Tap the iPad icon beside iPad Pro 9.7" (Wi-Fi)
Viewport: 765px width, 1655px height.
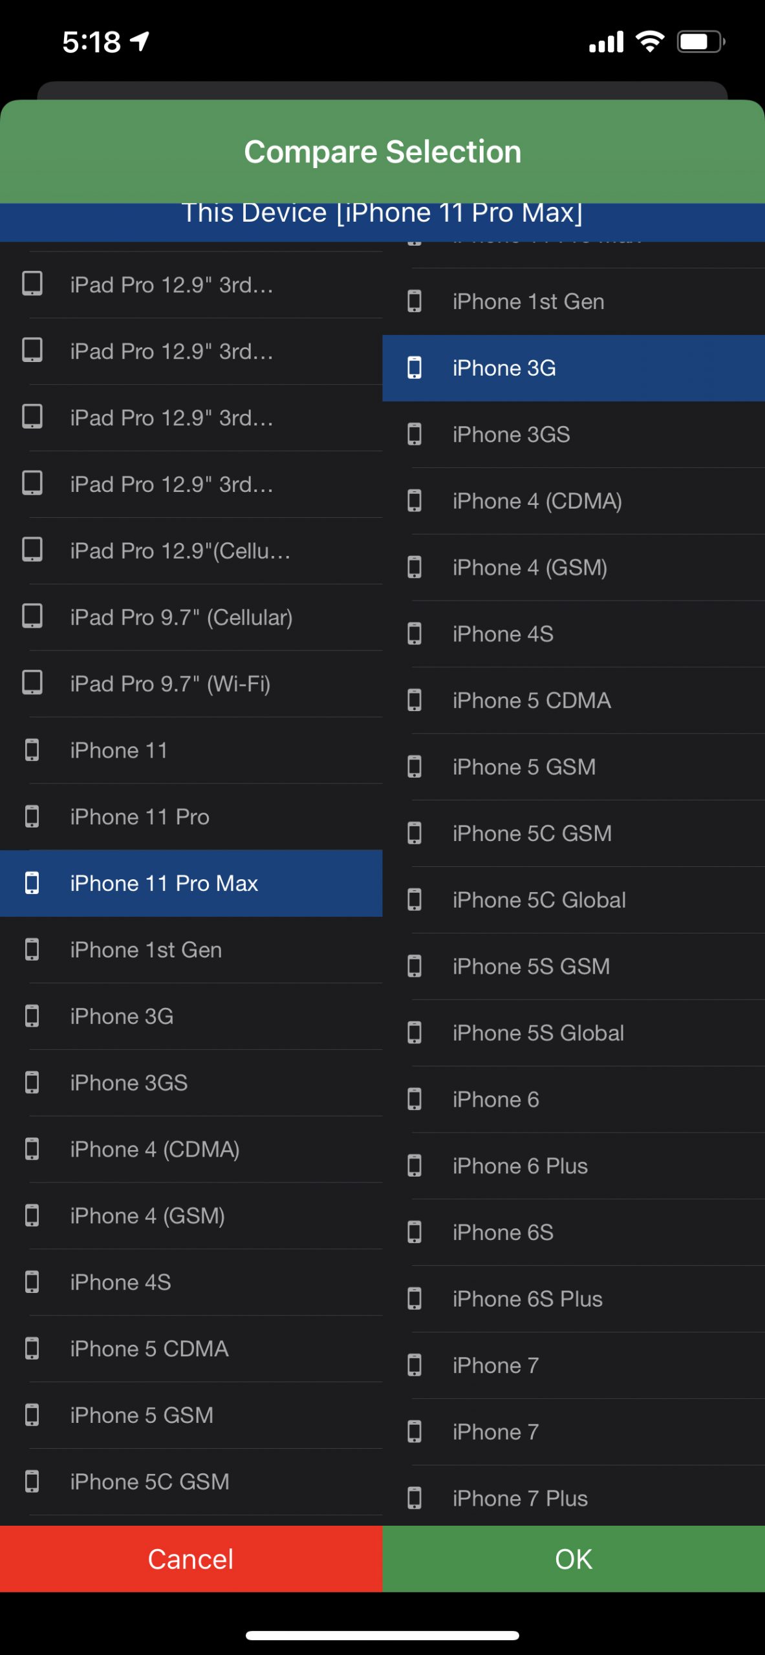coord(32,683)
